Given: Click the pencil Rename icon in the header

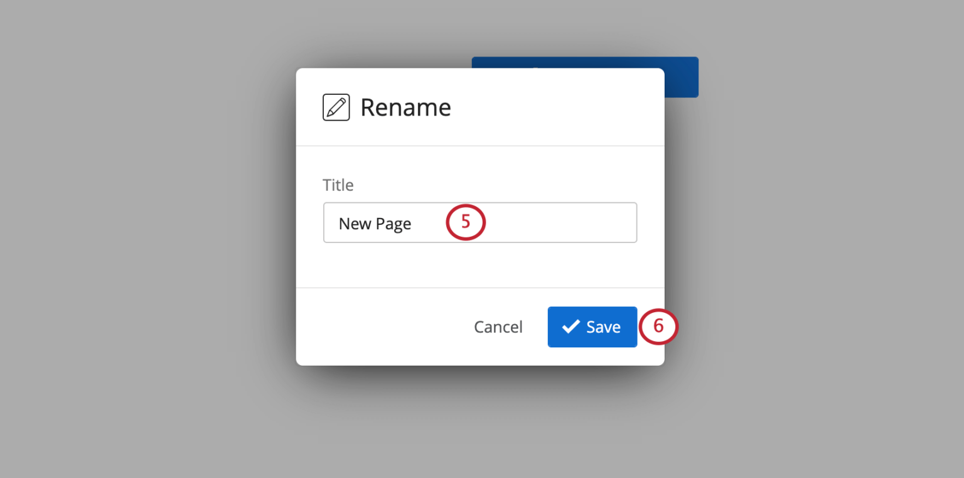Looking at the screenshot, I should (x=336, y=107).
